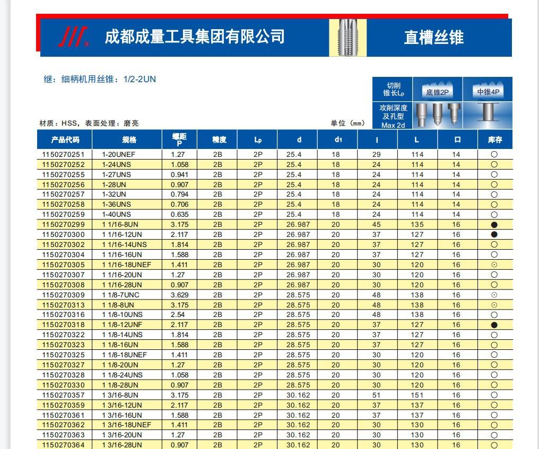
Task: Click product code 1150270357
Action: pos(64,395)
